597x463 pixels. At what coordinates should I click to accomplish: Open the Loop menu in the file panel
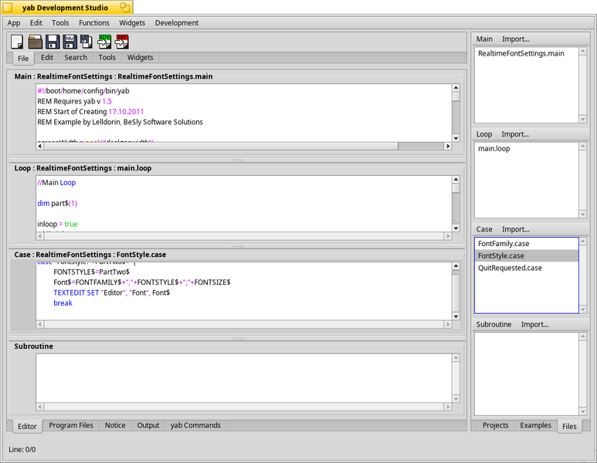click(484, 134)
